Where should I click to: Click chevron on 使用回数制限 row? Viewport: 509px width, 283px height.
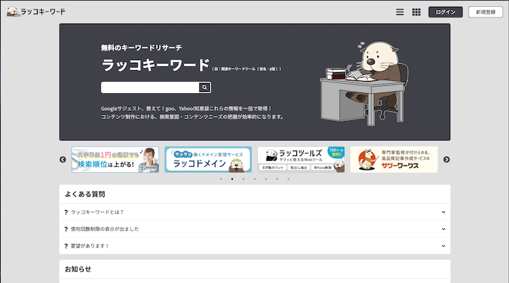tap(444, 229)
